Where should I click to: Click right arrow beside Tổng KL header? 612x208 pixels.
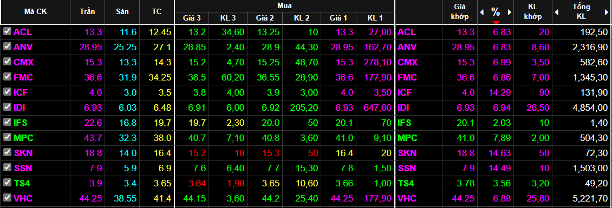(606, 12)
